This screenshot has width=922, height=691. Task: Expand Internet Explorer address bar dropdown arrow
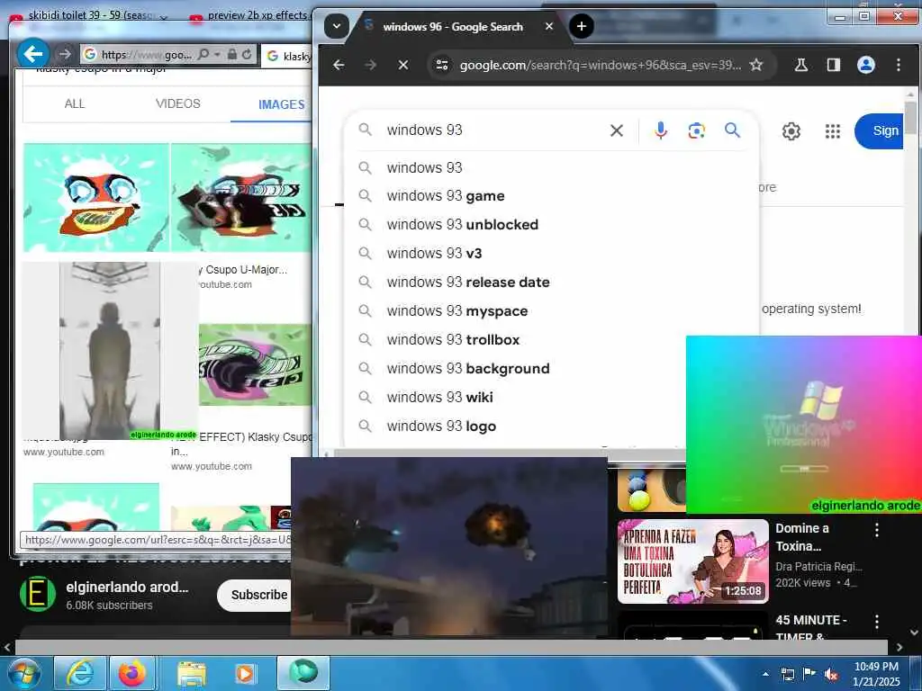[218, 55]
